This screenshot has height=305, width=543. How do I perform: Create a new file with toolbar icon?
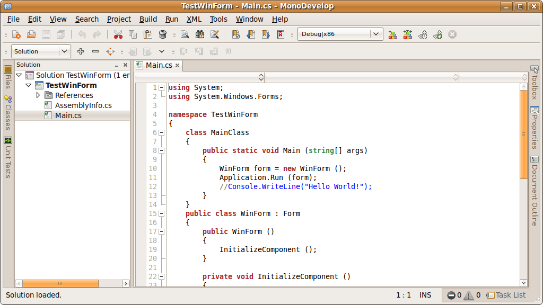tap(16, 34)
